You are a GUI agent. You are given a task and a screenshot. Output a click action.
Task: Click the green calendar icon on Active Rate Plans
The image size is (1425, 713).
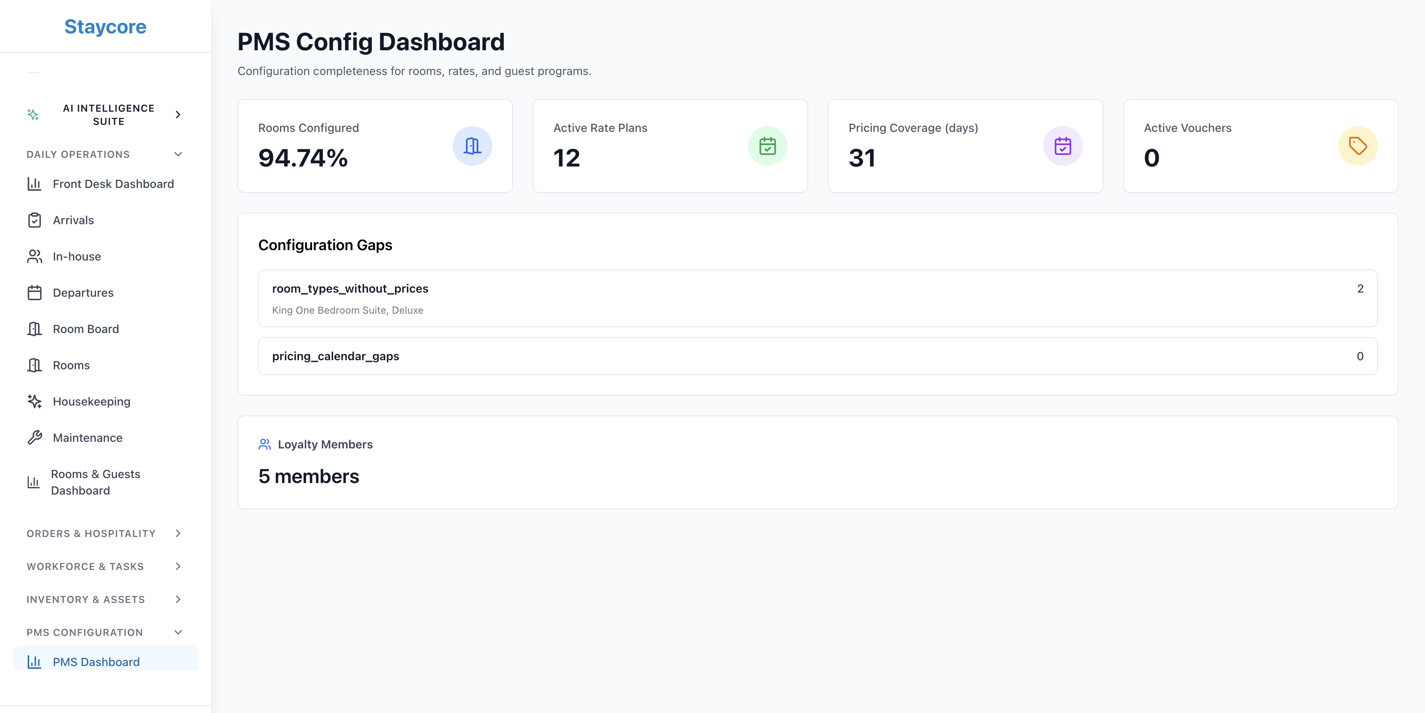point(767,146)
